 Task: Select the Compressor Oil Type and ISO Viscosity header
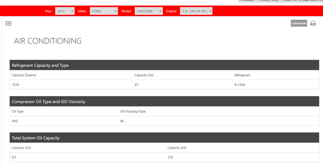(48, 102)
